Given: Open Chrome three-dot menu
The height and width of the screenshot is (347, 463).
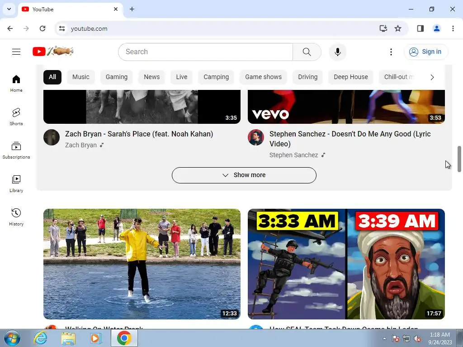Looking at the screenshot, I should coord(453,28).
